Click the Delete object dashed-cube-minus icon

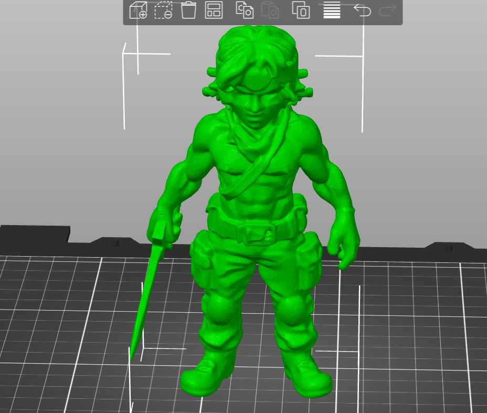coord(163,10)
